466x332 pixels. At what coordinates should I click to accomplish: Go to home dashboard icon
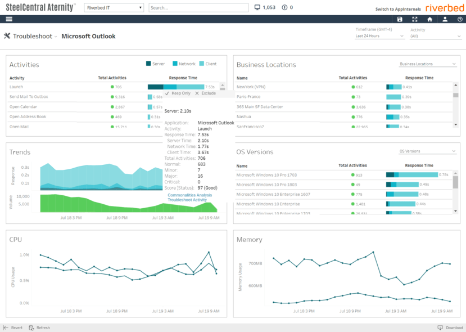coord(429,19)
